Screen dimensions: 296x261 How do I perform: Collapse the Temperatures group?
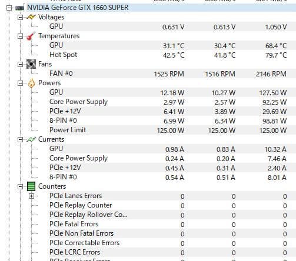point(20,36)
